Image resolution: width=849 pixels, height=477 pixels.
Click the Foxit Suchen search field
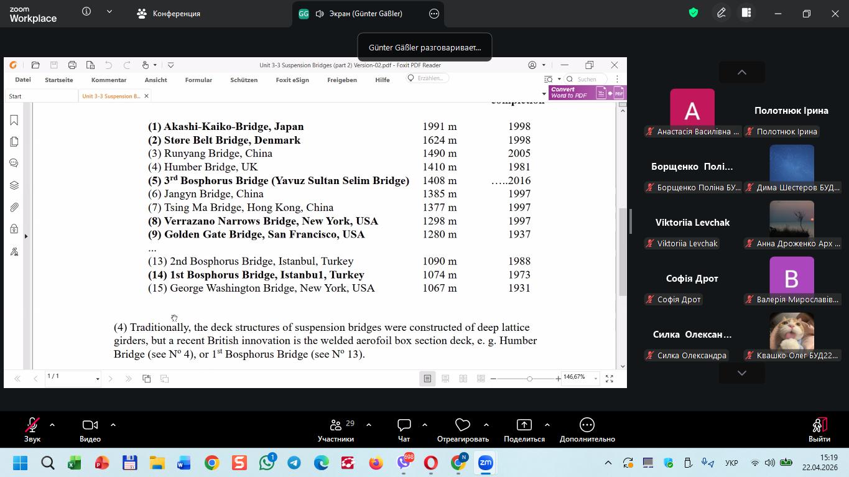tap(590, 79)
